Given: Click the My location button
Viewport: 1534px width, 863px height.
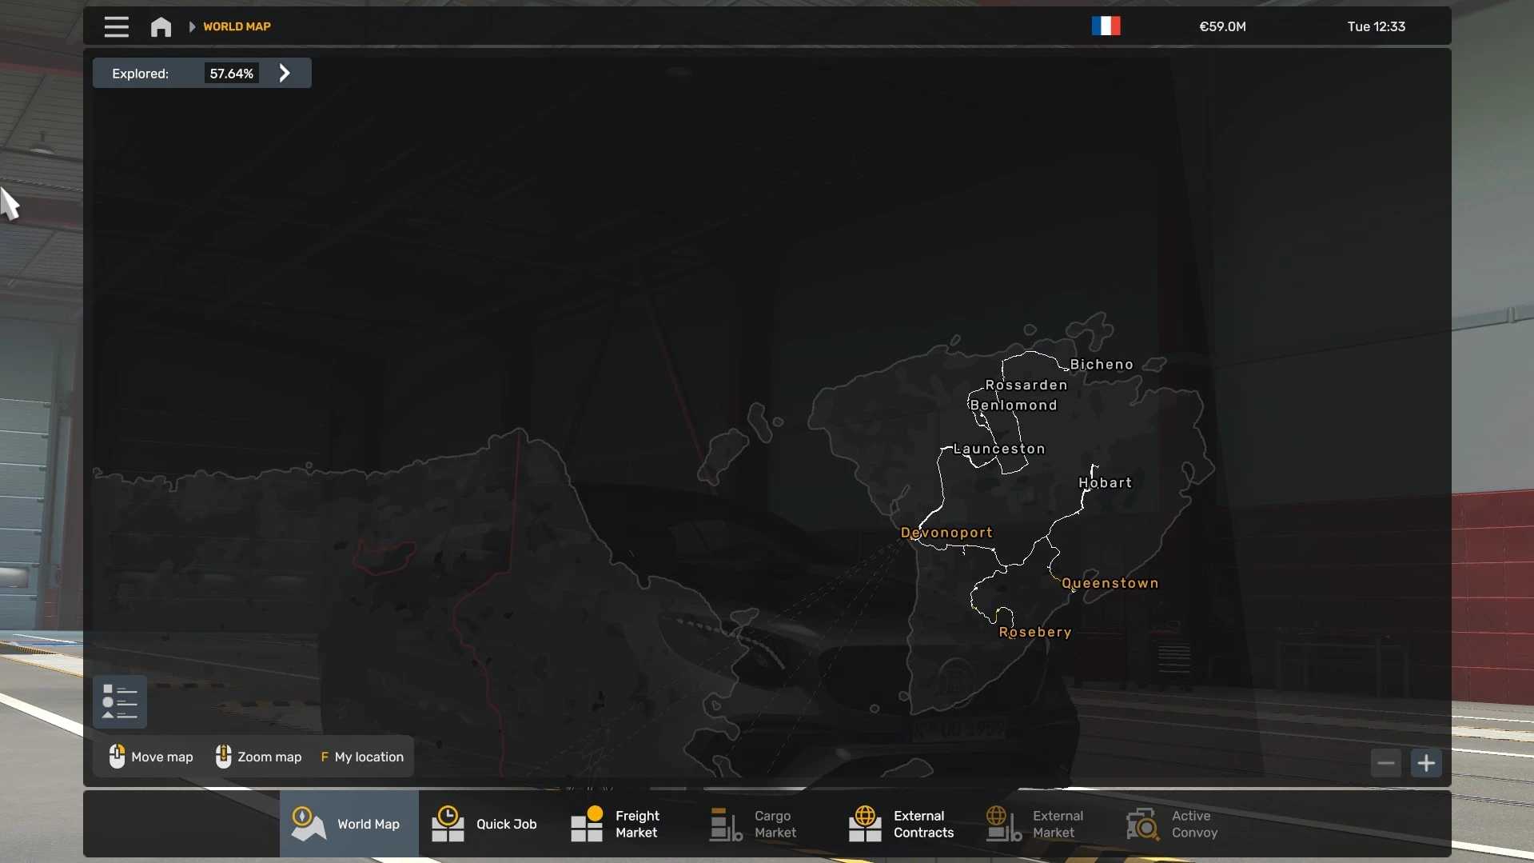Looking at the screenshot, I should click(362, 757).
